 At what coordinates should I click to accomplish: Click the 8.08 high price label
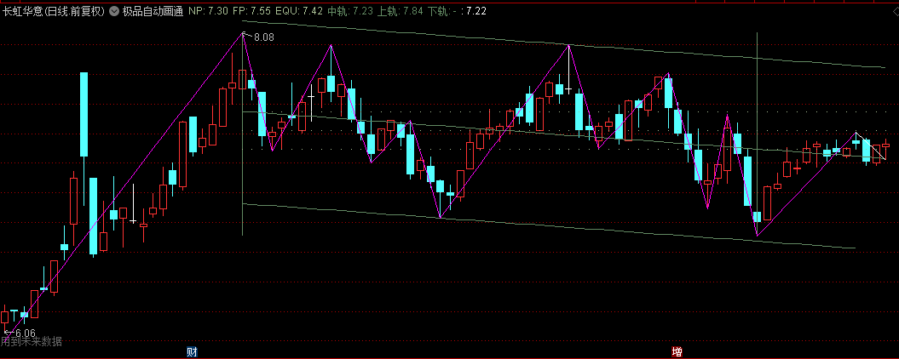point(264,37)
